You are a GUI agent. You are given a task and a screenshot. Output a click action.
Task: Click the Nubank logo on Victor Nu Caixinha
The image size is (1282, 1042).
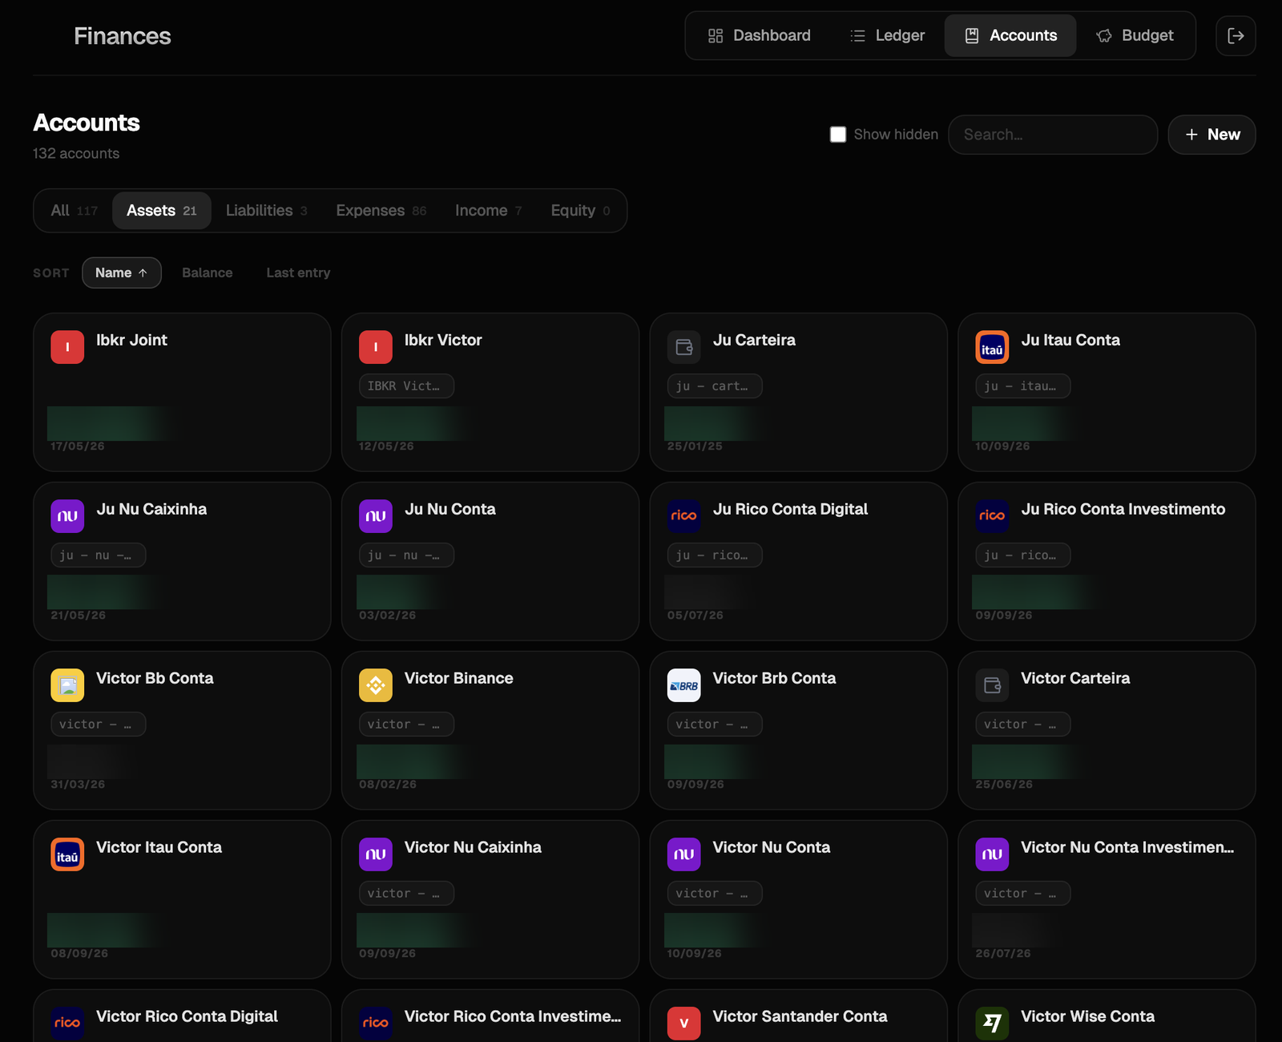[376, 854]
